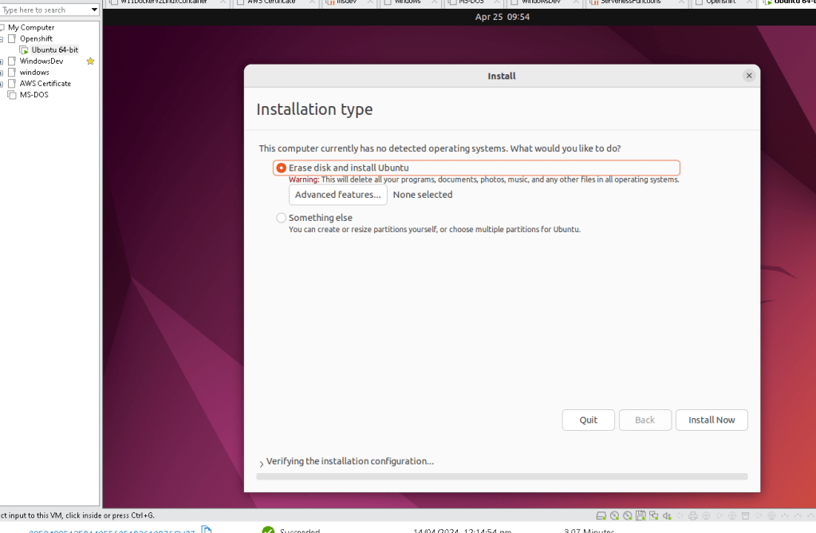Click the red Warning text line
The image size is (816, 533).
(484, 180)
